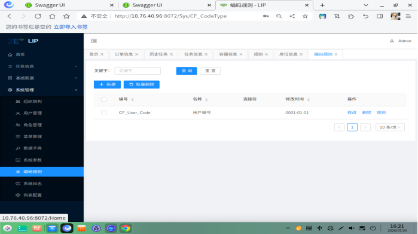Open the browser screenshot crop tool

tap(337, 16)
